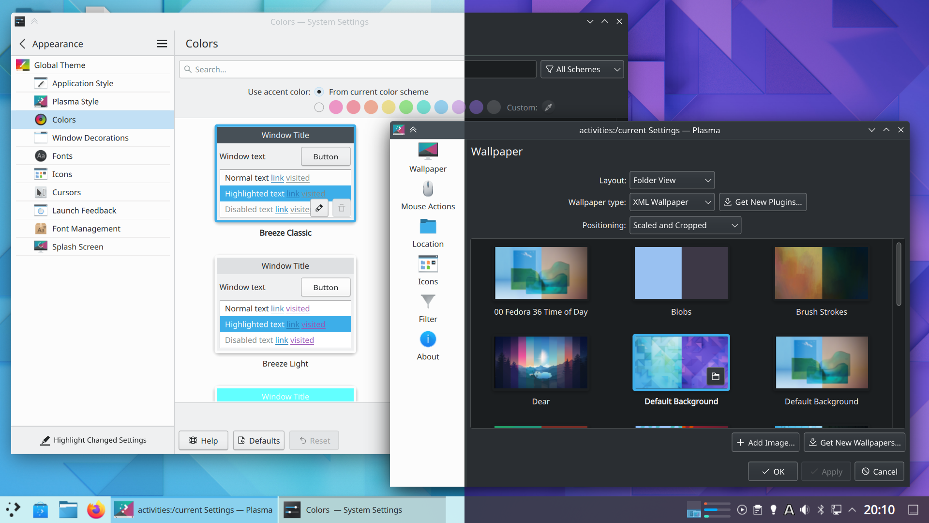
Task: Click the wallpaper list vertical scrollbar
Action: [x=899, y=274]
